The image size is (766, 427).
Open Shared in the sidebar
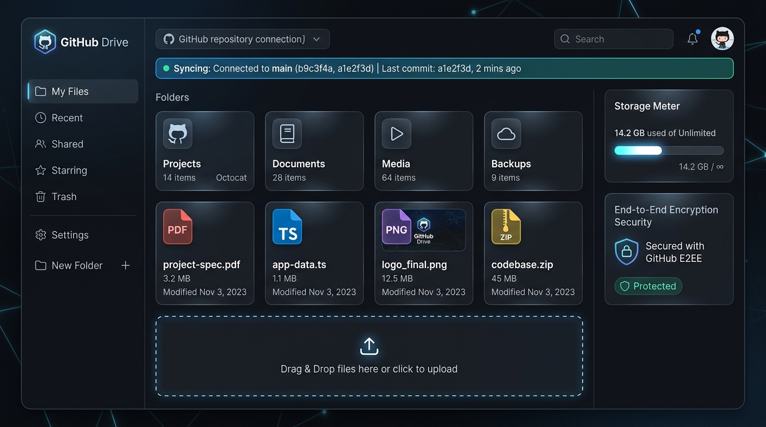[x=83, y=144]
